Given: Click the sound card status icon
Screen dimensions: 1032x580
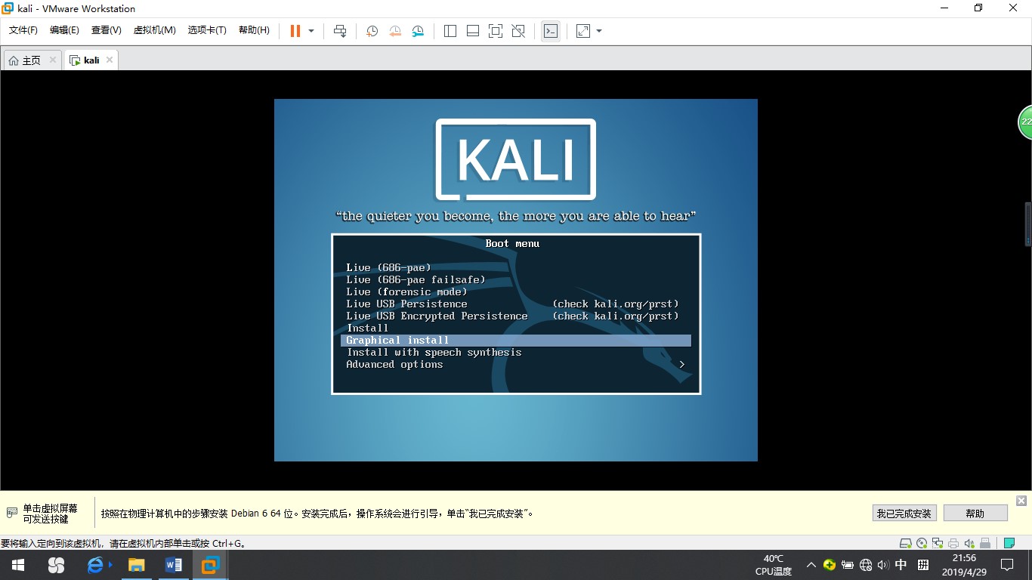Looking at the screenshot, I should click(969, 543).
